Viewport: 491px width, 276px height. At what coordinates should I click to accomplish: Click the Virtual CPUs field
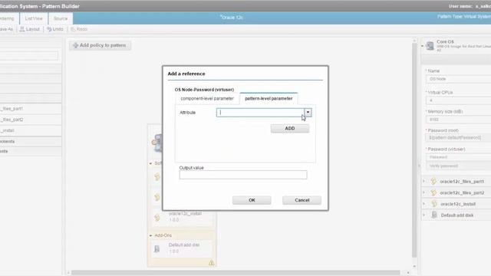tap(458, 100)
